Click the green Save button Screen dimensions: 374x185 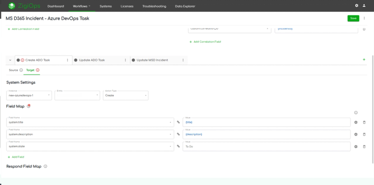coord(353,18)
